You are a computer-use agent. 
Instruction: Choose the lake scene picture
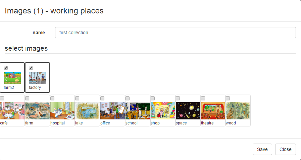click(87, 111)
